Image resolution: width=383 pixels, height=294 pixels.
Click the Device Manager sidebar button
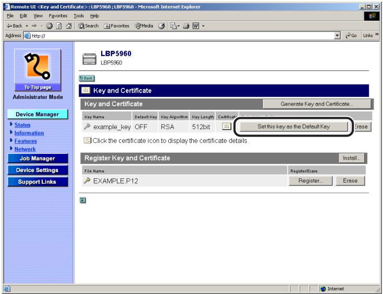(38, 115)
